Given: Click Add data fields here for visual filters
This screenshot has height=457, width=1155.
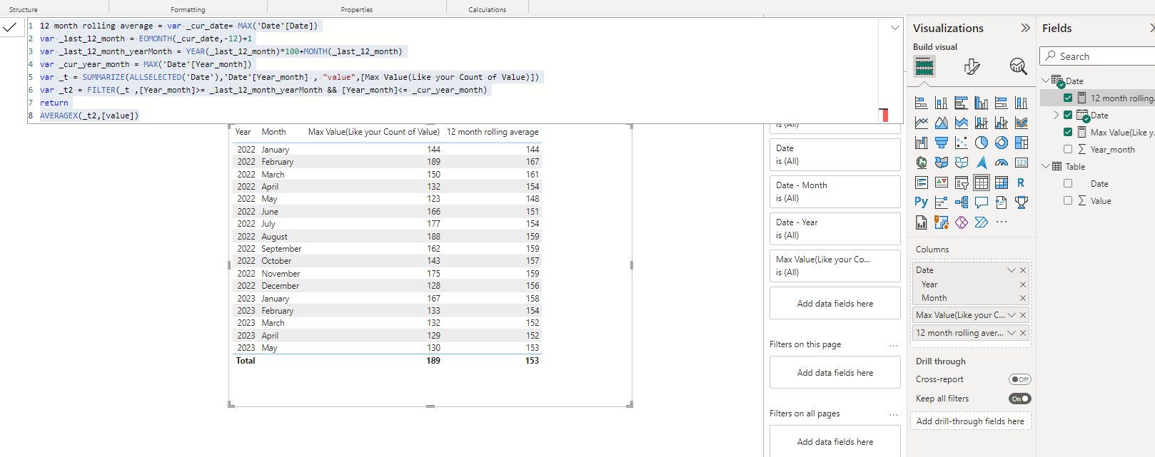Looking at the screenshot, I should (834, 303).
